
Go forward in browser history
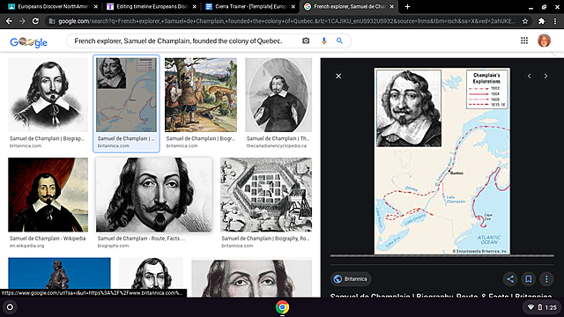pos(22,21)
